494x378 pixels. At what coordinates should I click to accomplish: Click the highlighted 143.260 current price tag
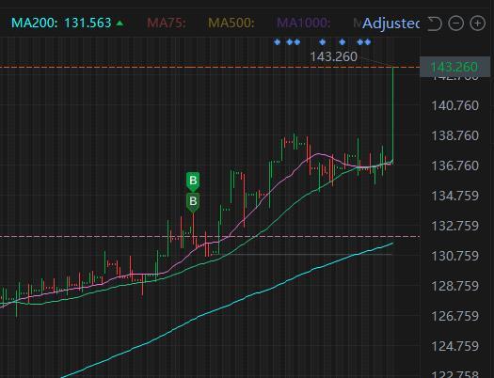click(454, 67)
